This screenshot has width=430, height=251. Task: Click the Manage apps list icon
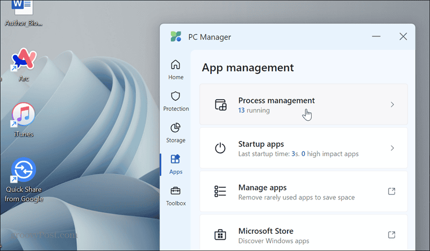pyautogui.click(x=220, y=191)
